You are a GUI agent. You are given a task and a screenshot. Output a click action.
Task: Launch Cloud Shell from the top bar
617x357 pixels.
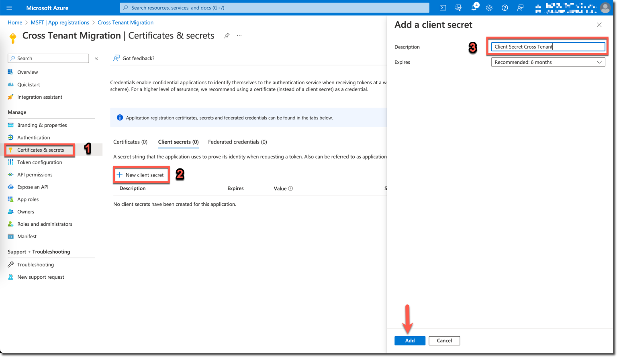(x=443, y=8)
